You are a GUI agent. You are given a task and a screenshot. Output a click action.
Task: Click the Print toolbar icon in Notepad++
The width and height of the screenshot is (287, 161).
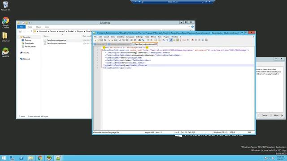[x=115, y=40]
